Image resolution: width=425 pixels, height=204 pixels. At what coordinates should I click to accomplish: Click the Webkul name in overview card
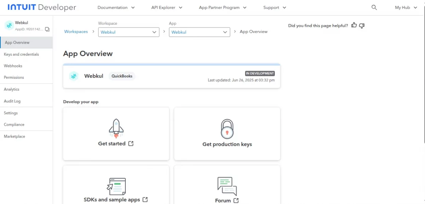94,76
